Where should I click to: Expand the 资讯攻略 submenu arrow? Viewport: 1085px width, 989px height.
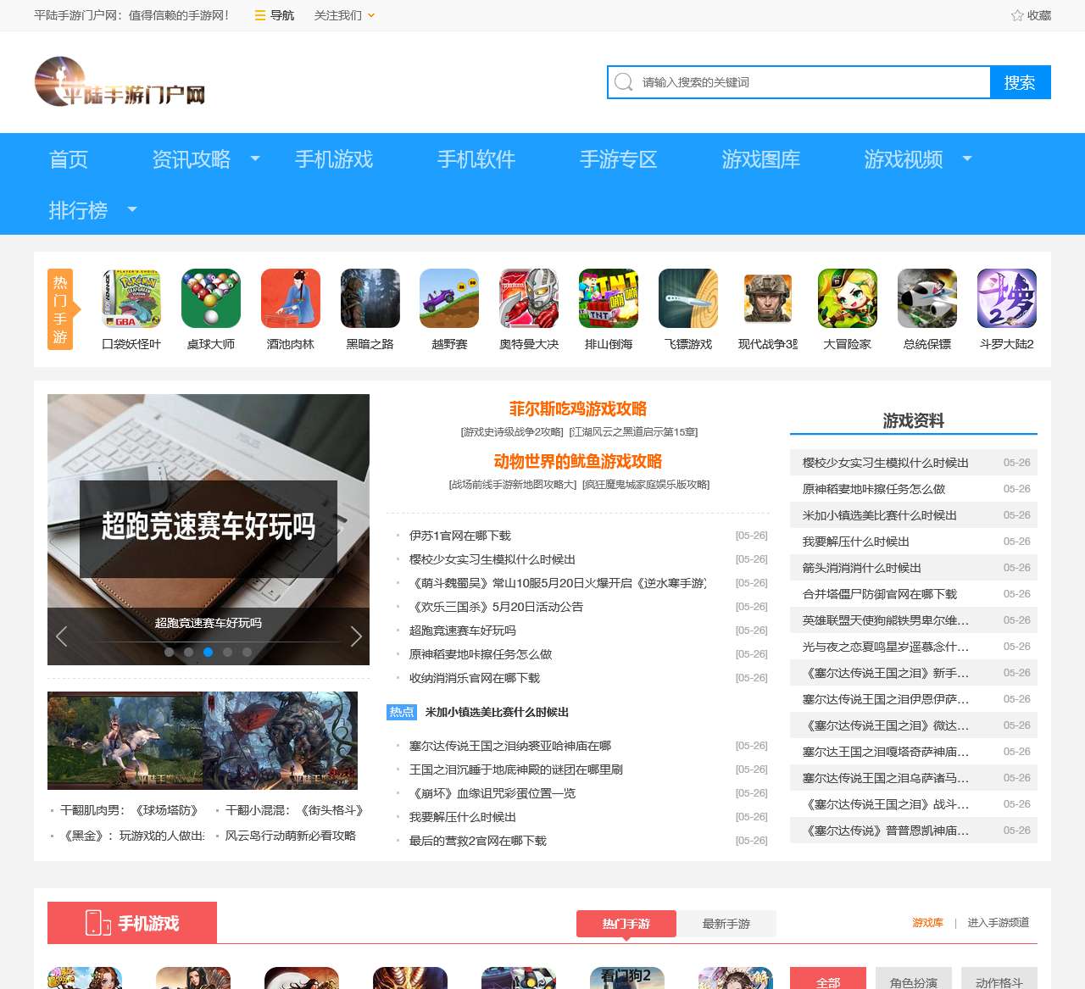[x=255, y=158]
